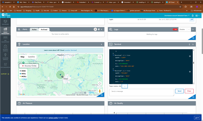Open the Light sensor chart icon
The height and width of the screenshot is (121, 203).
pos(192,20)
